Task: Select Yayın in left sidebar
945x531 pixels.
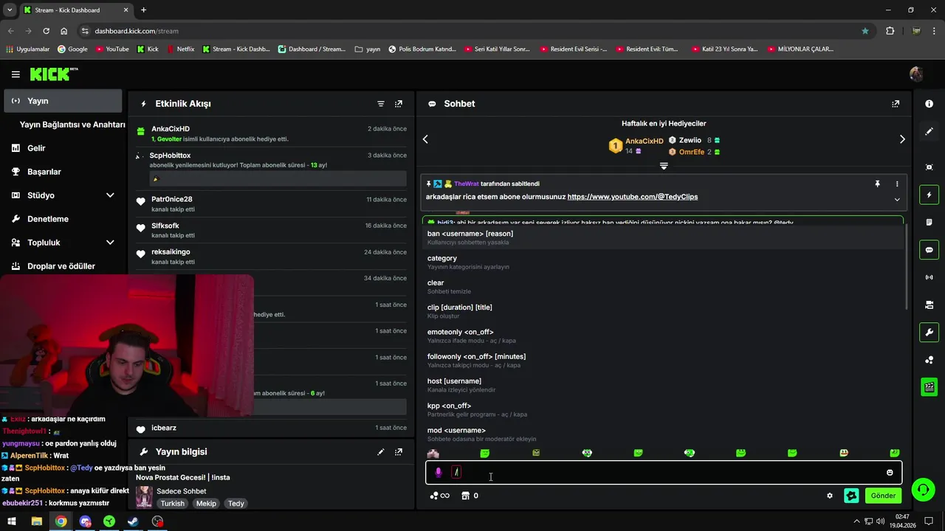Action: (63, 101)
